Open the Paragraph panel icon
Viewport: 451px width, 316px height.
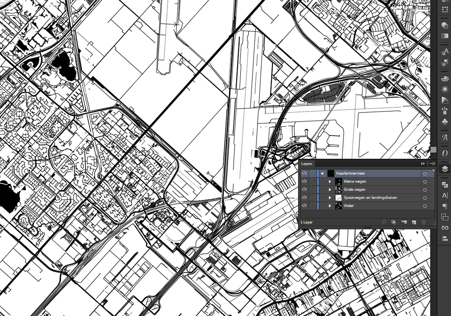445,206
